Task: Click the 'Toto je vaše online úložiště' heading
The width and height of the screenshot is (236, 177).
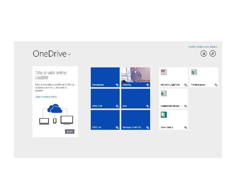Action: tap(51, 75)
